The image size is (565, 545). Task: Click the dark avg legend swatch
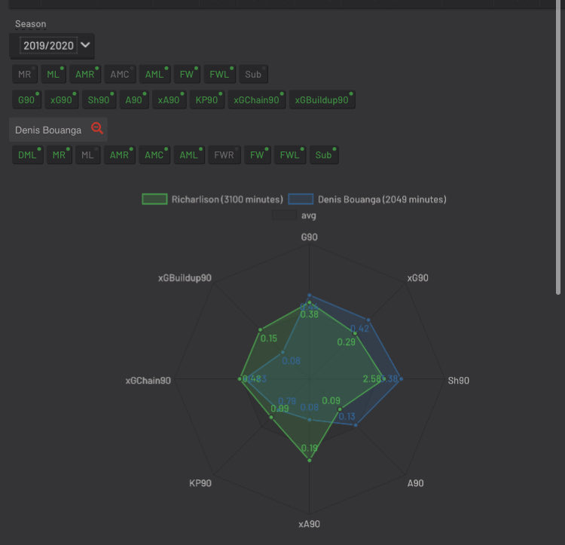point(285,215)
